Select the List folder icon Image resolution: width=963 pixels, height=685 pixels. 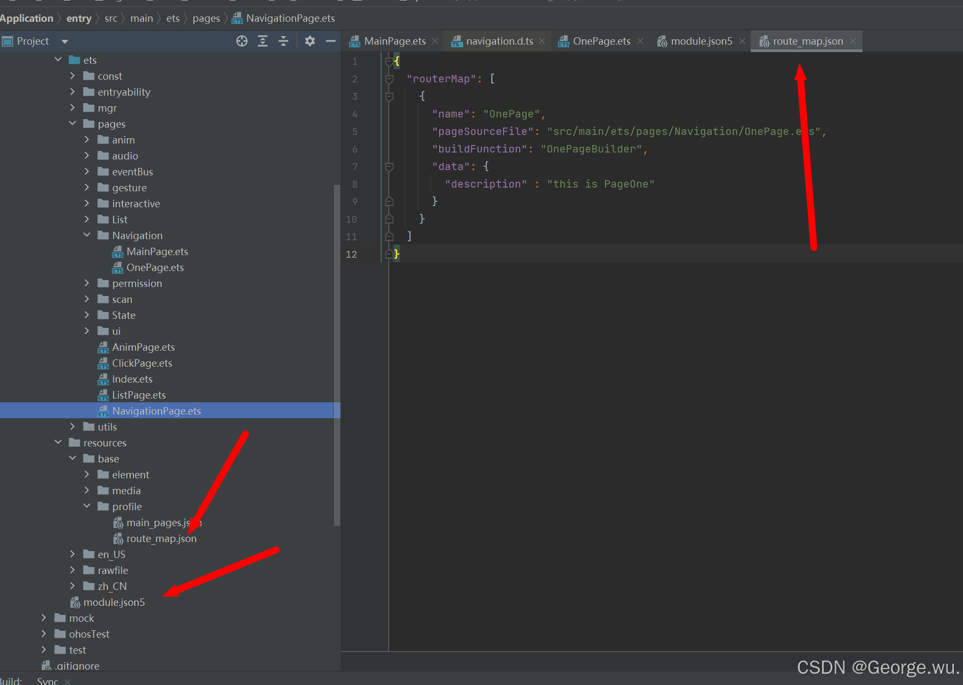click(103, 219)
